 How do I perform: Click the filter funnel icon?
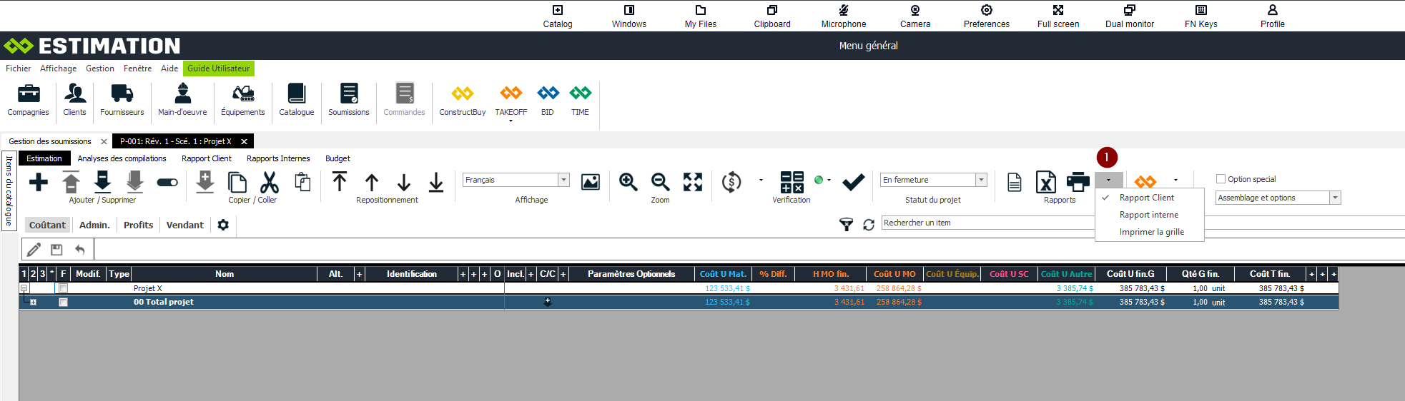[846, 225]
